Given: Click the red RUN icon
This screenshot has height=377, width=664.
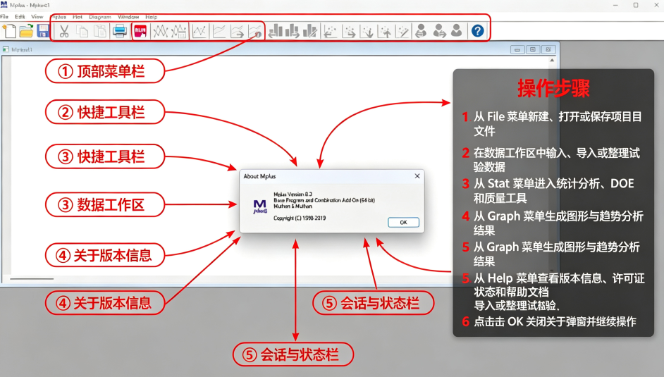Looking at the screenshot, I should pos(140,31).
